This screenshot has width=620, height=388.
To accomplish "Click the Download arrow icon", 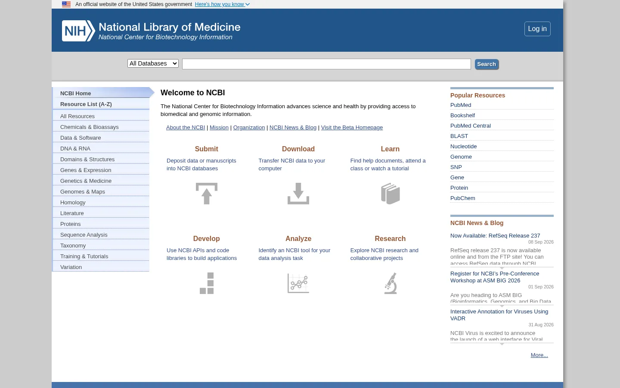I will [298, 194].
